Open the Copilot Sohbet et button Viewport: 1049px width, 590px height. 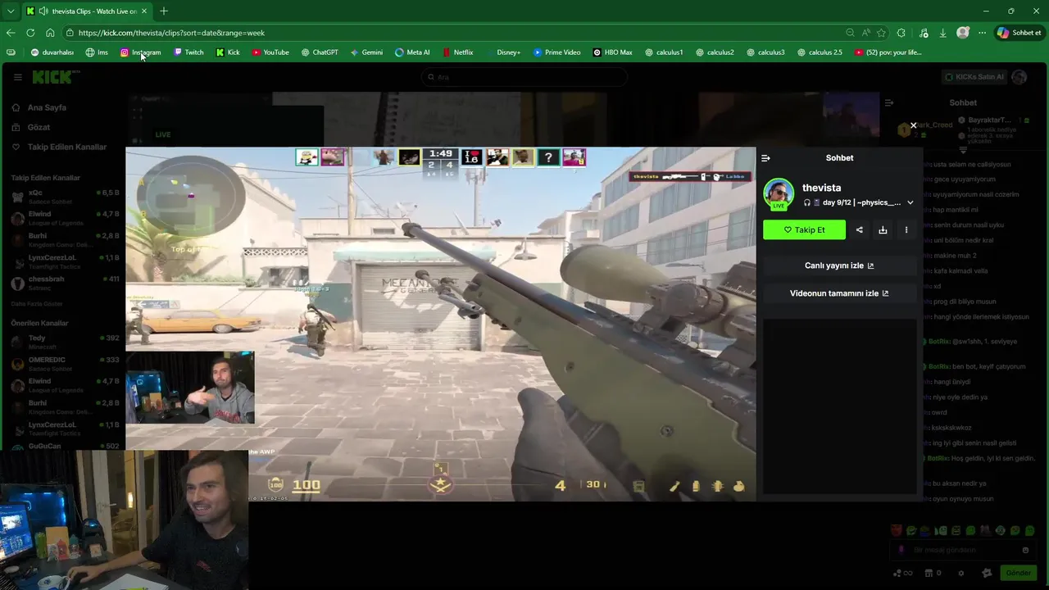pyautogui.click(x=1019, y=33)
